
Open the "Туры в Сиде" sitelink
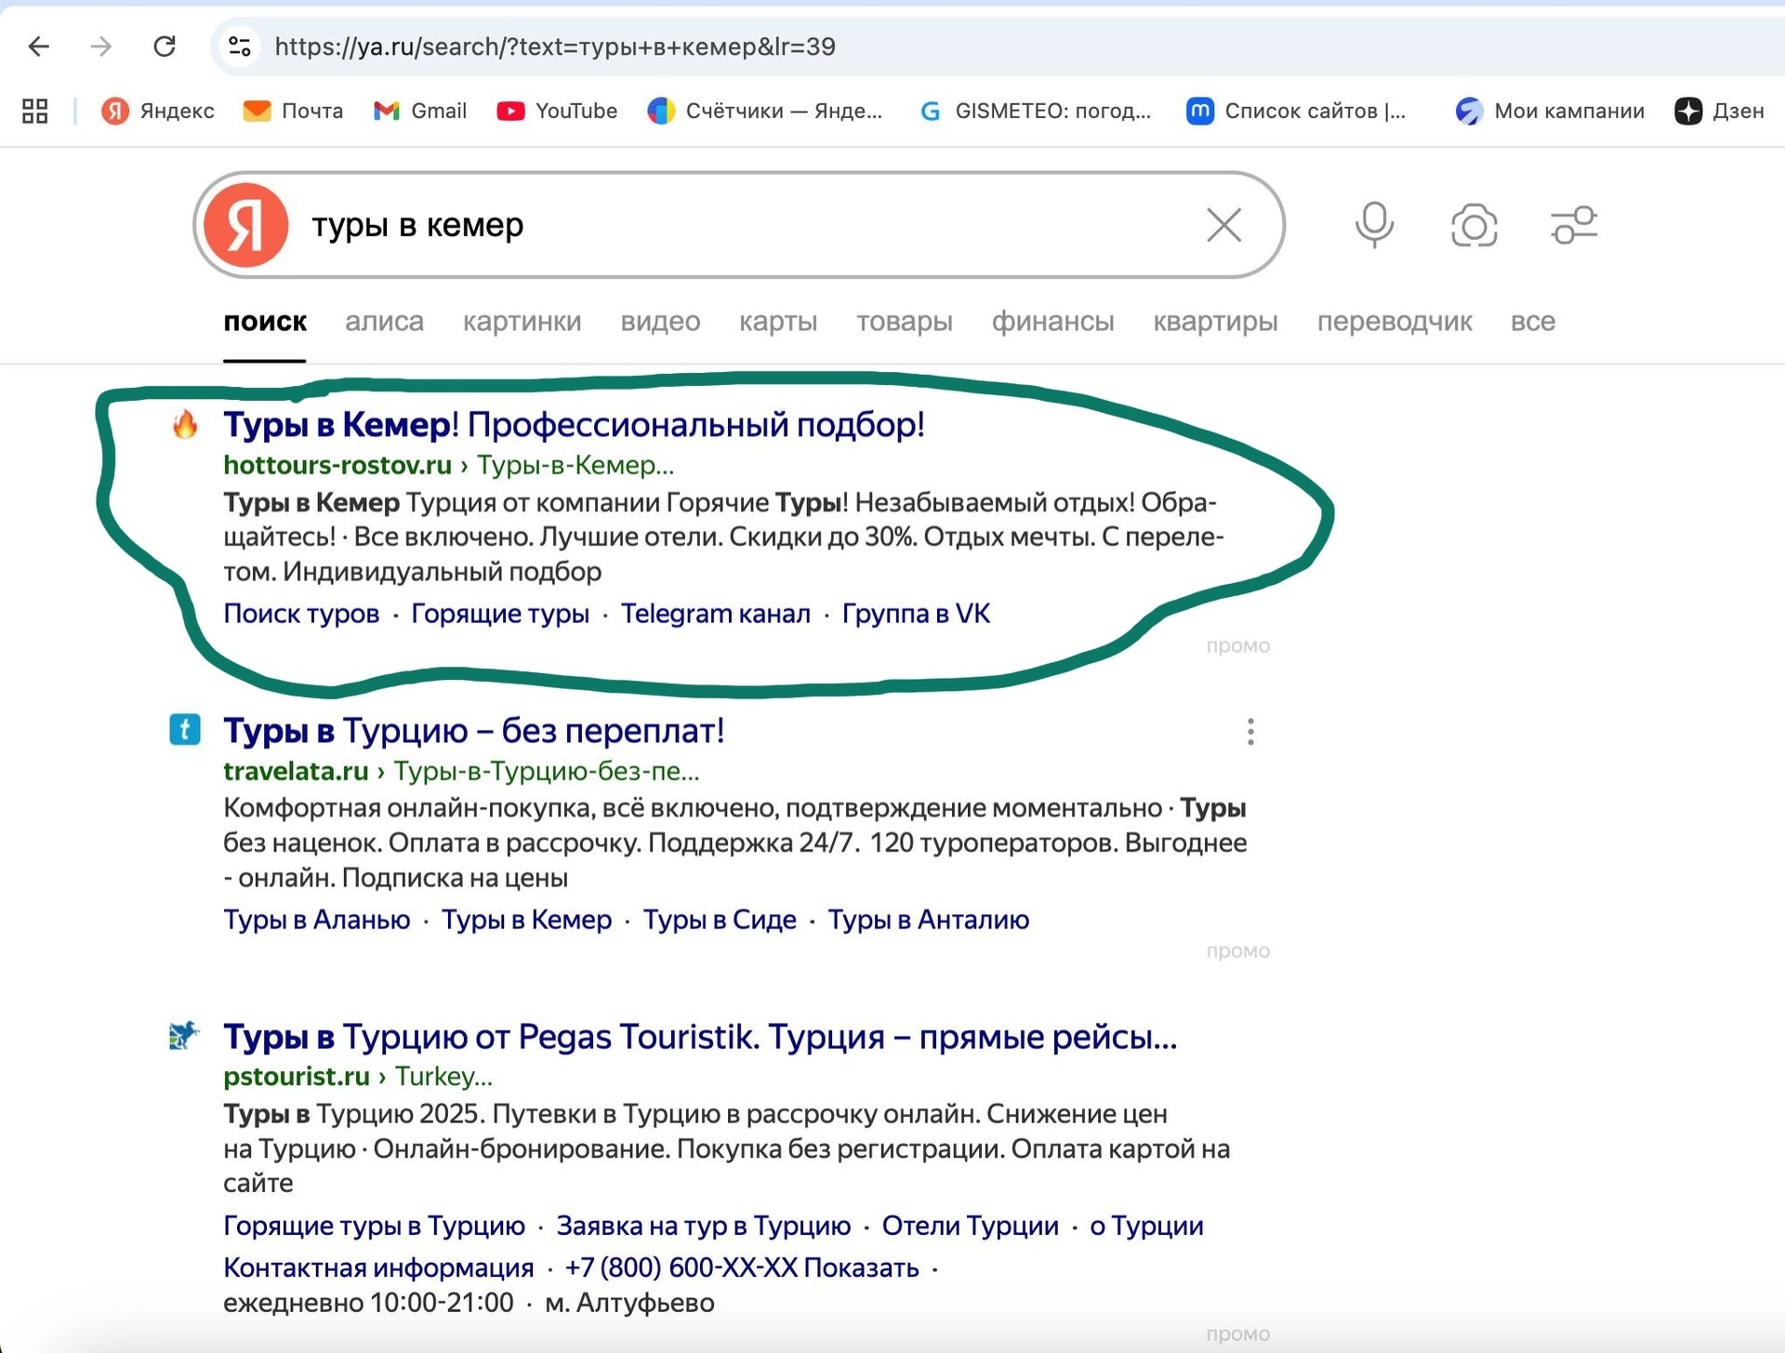(719, 920)
